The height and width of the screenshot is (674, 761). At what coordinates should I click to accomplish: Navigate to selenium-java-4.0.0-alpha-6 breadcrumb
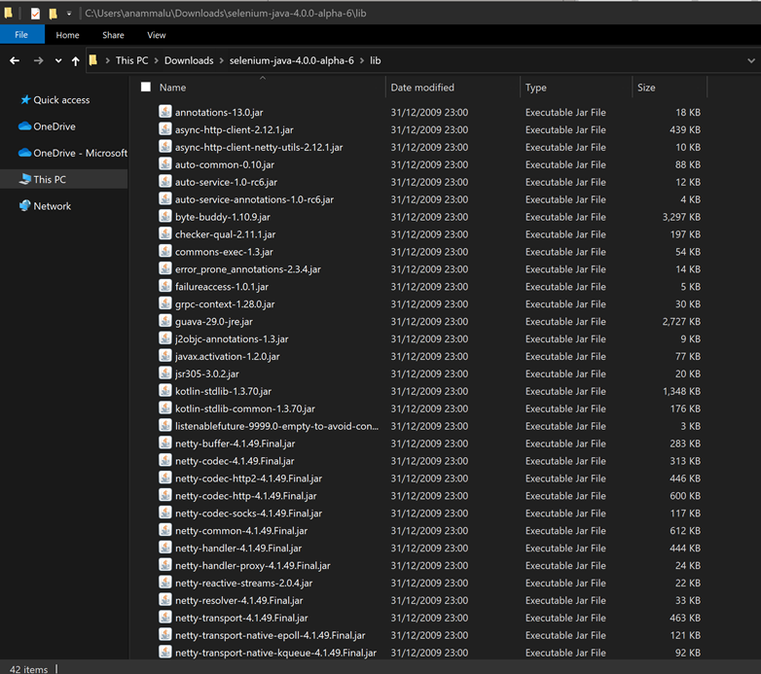(292, 60)
